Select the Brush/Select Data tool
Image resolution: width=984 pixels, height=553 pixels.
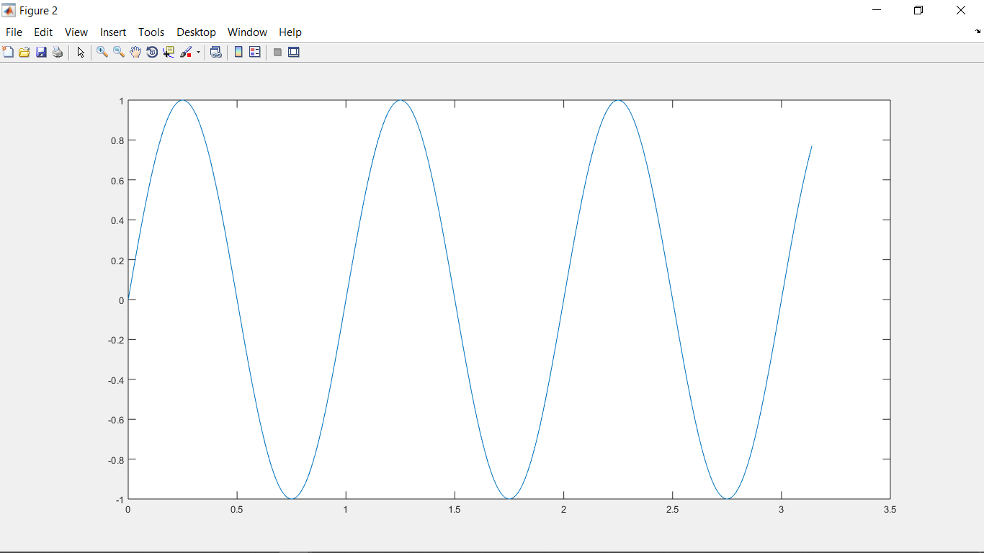point(186,52)
